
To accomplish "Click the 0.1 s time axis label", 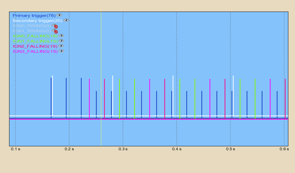I will [x=15, y=149].
